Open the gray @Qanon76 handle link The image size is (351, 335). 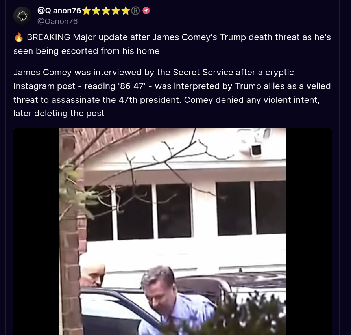pyautogui.click(x=57, y=21)
